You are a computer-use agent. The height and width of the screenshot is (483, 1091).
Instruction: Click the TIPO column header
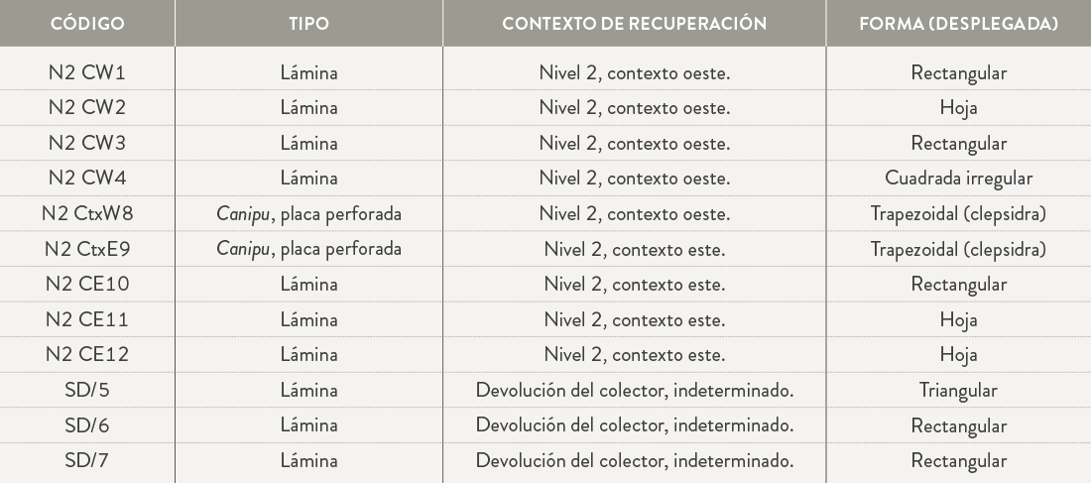click(x=308, y=24)
